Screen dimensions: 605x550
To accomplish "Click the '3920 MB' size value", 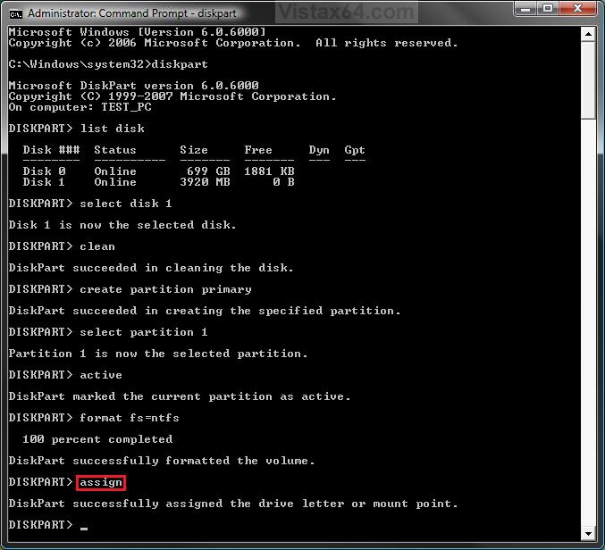I will click(205, 182).
